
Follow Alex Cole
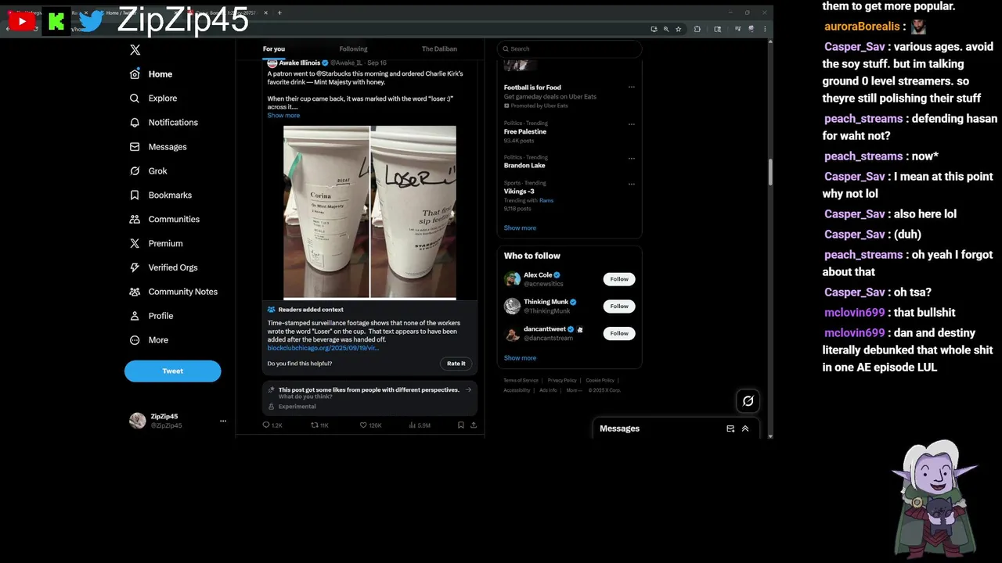point(619,279)
